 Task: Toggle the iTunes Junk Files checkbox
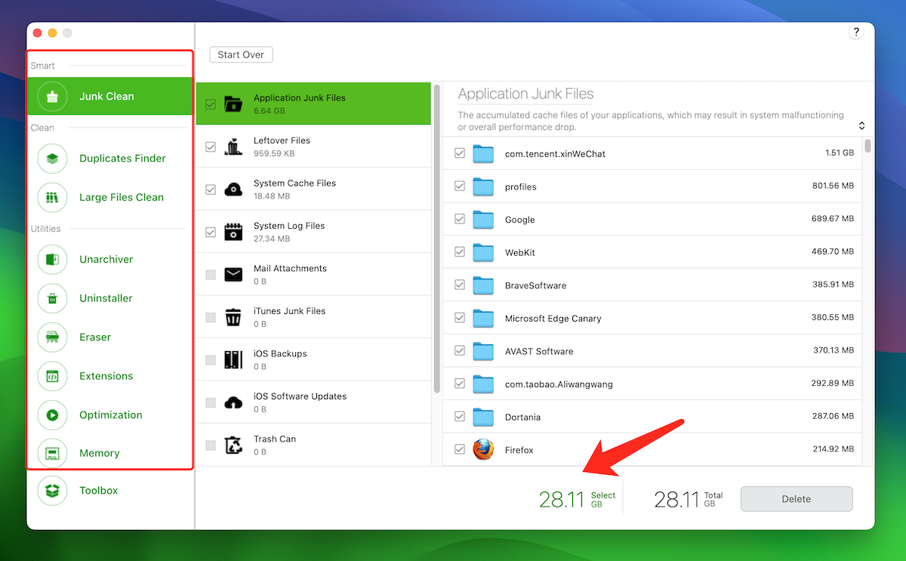point(211,317)
